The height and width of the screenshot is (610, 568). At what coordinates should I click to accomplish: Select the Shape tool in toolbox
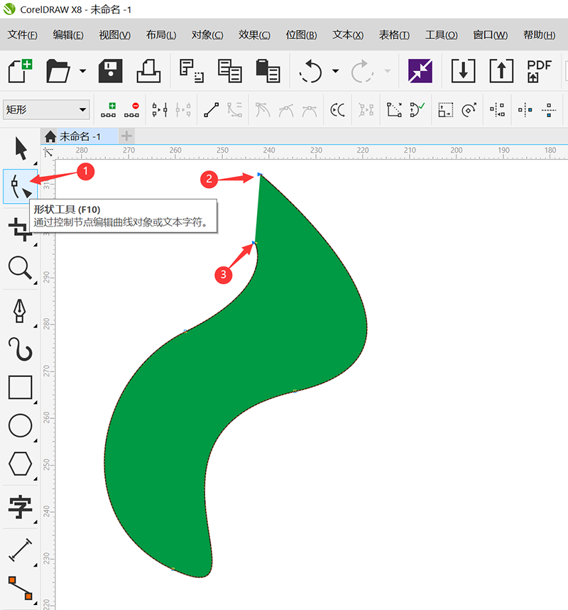coord(21,187)
